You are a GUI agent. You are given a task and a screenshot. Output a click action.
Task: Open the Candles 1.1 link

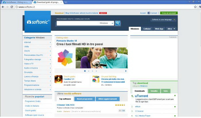[69, 79]
